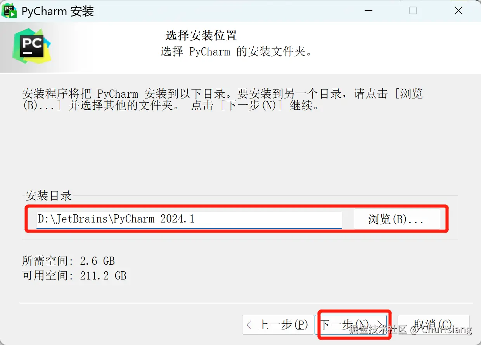The image size is (481, 345).
Task: Go back using the 上一步(P) button
Action: pyautogui.click(x=278, y=324)
